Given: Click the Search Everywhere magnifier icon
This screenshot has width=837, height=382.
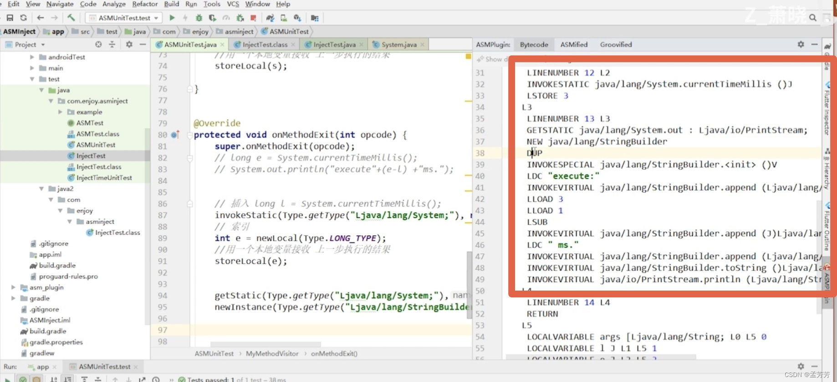Looking at the screenshot, I should coord(813,18).
